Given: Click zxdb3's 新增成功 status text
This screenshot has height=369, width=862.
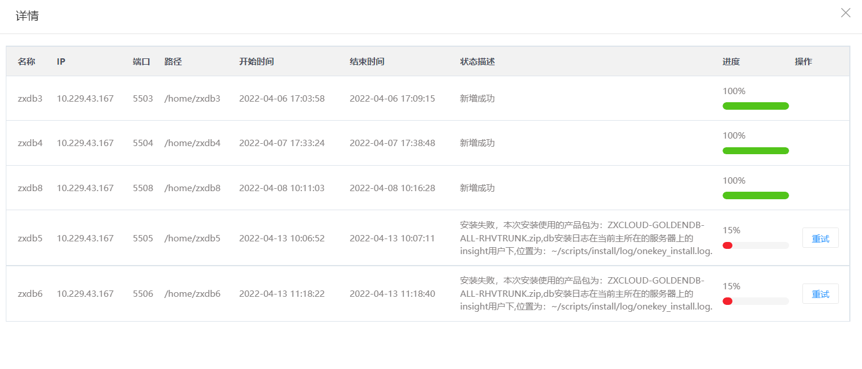Looking at the screenshot, I should click(x=477, y=98).
